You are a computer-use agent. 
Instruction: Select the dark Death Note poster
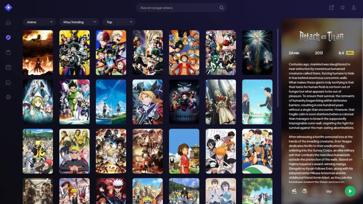(257, 53)
